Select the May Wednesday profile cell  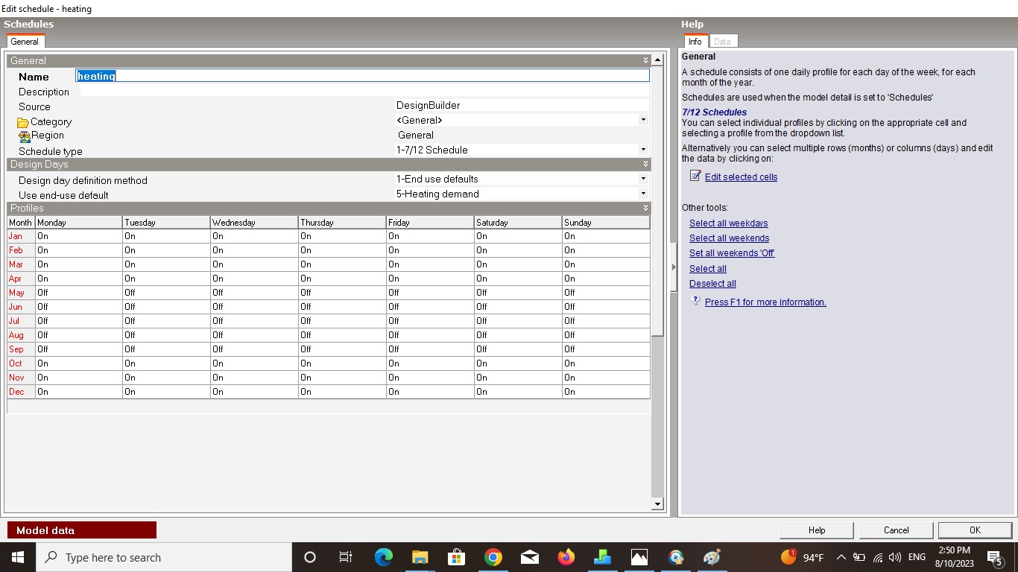pos(254,293)
